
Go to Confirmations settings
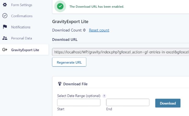(x=22, y=16)
